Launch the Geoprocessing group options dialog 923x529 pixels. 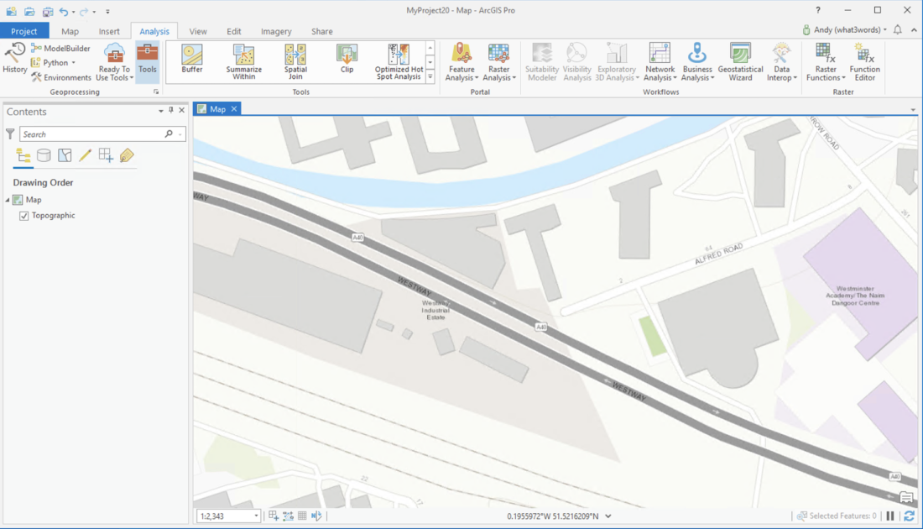click(x=156, y=92)
